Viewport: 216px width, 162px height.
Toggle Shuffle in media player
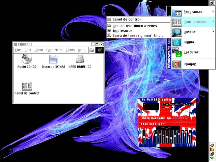point(177,118)
